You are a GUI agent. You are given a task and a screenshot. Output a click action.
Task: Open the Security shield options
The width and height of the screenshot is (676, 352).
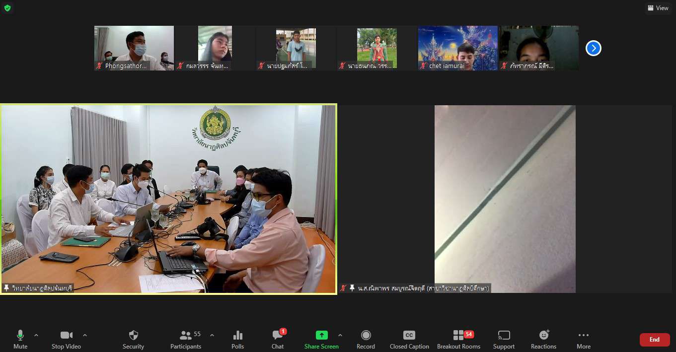pyautogui.click(x=133, y=339)
